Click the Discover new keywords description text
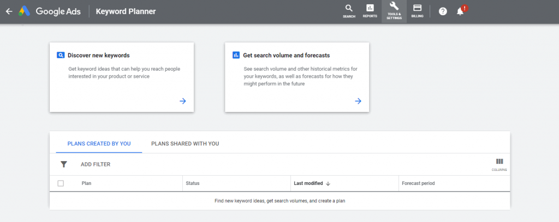Image resolution: width=559 pixels, height=222 pixels. tap(124, 72)
